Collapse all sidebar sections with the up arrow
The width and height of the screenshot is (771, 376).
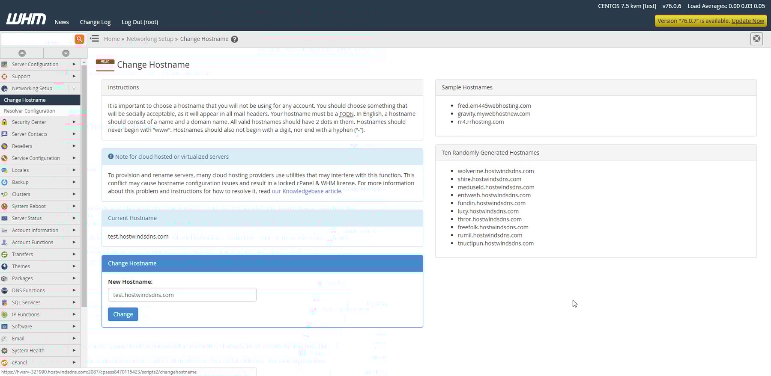[x=22, y=53]
